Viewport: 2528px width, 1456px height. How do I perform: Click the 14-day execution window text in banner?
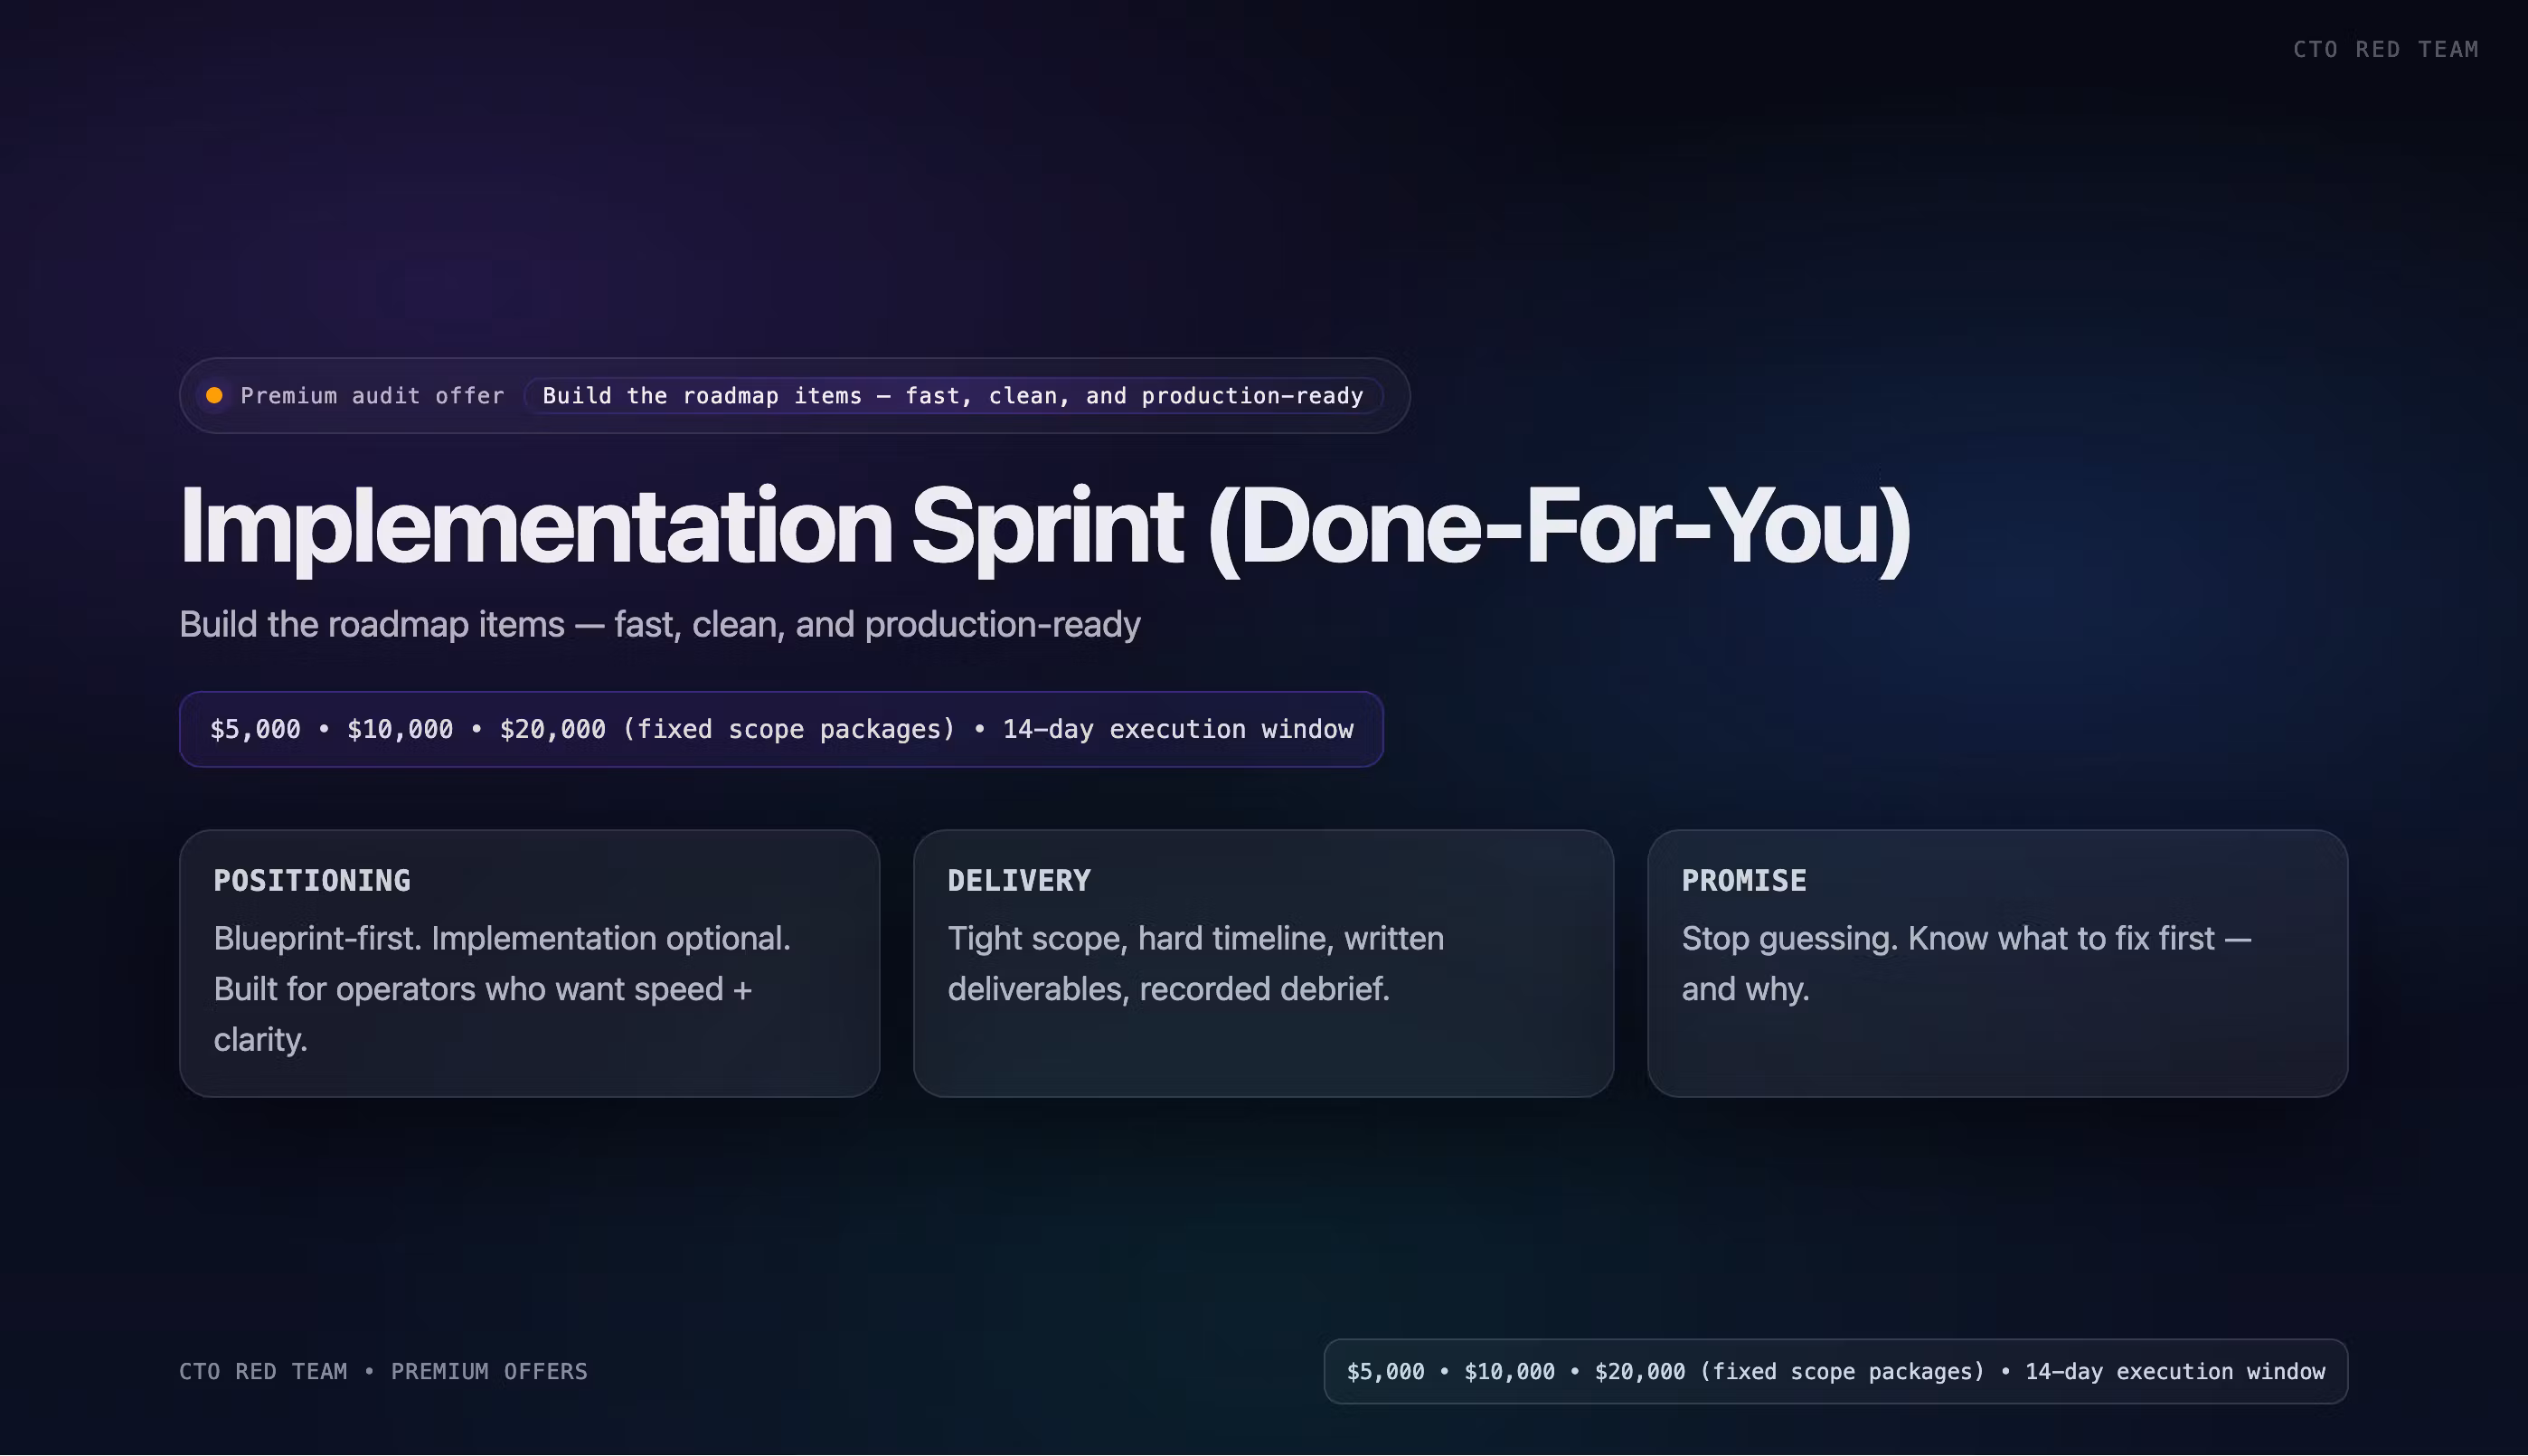coord(1177,729)
